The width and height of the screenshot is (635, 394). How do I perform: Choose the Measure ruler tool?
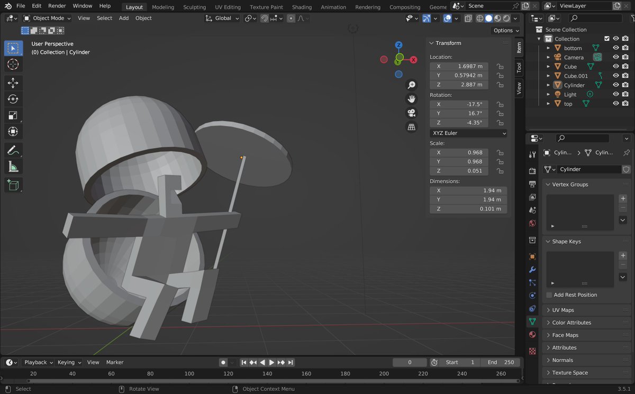tap(13, 167)
